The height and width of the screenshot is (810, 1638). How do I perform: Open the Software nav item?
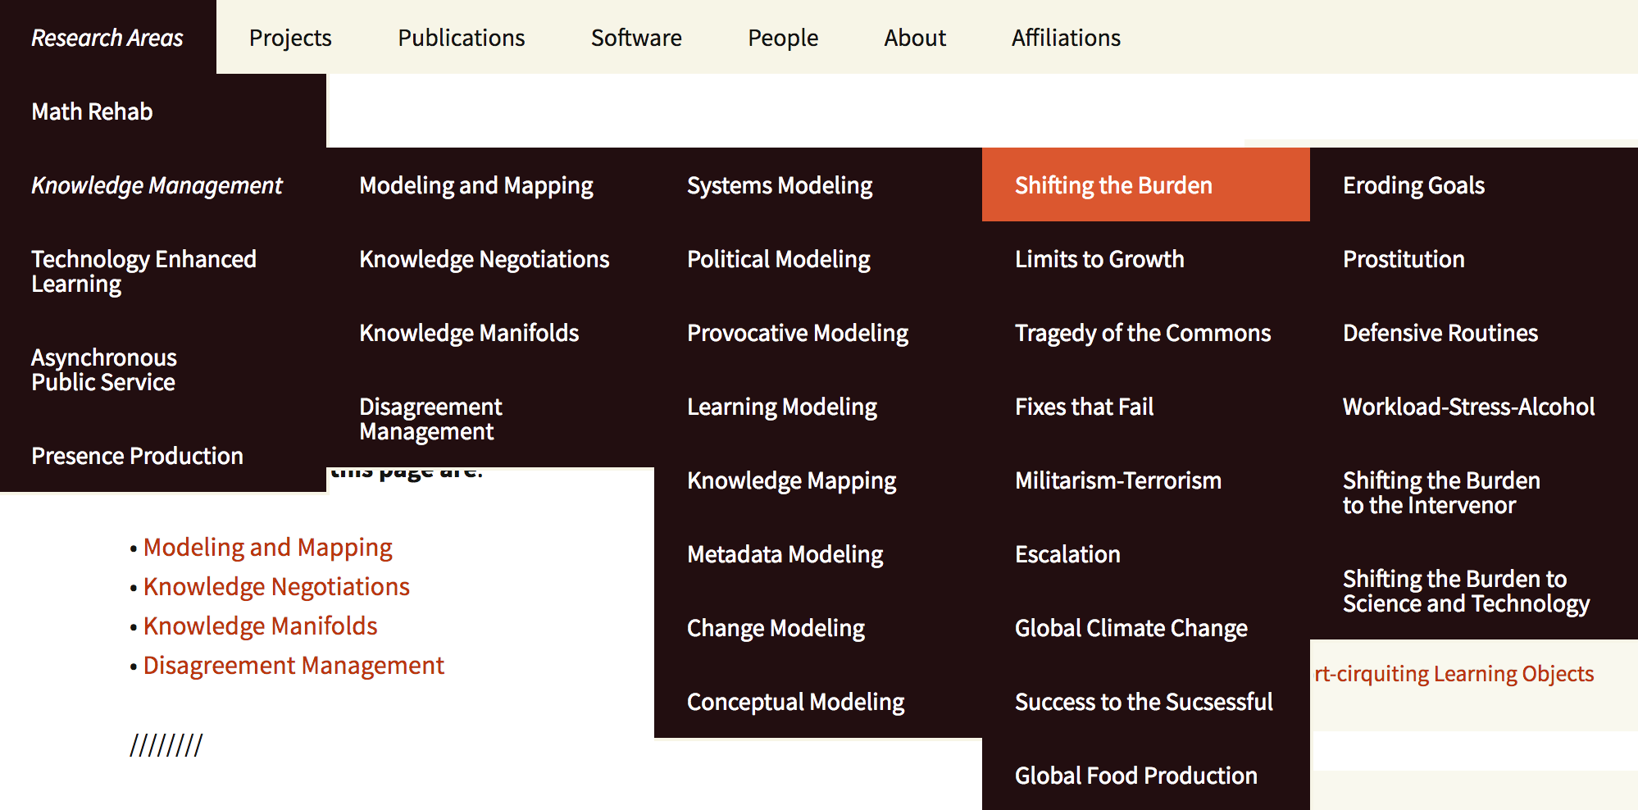point(636,38)
